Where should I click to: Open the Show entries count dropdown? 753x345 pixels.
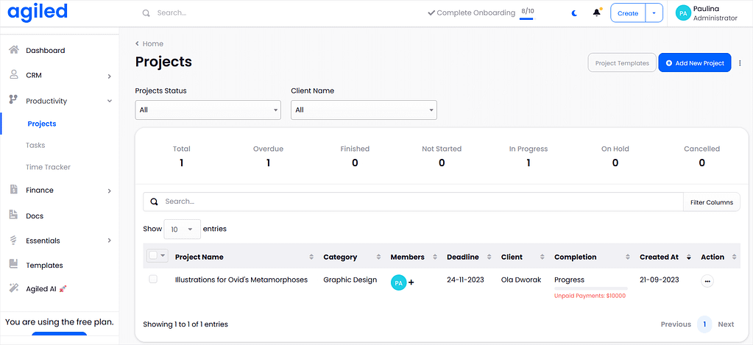(x=182, y=230)
